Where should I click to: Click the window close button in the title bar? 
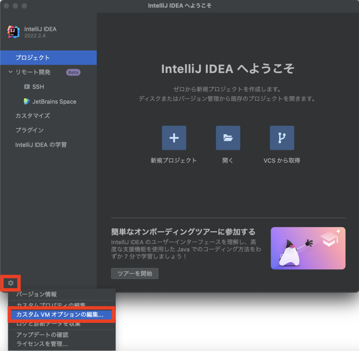(6, 6)
